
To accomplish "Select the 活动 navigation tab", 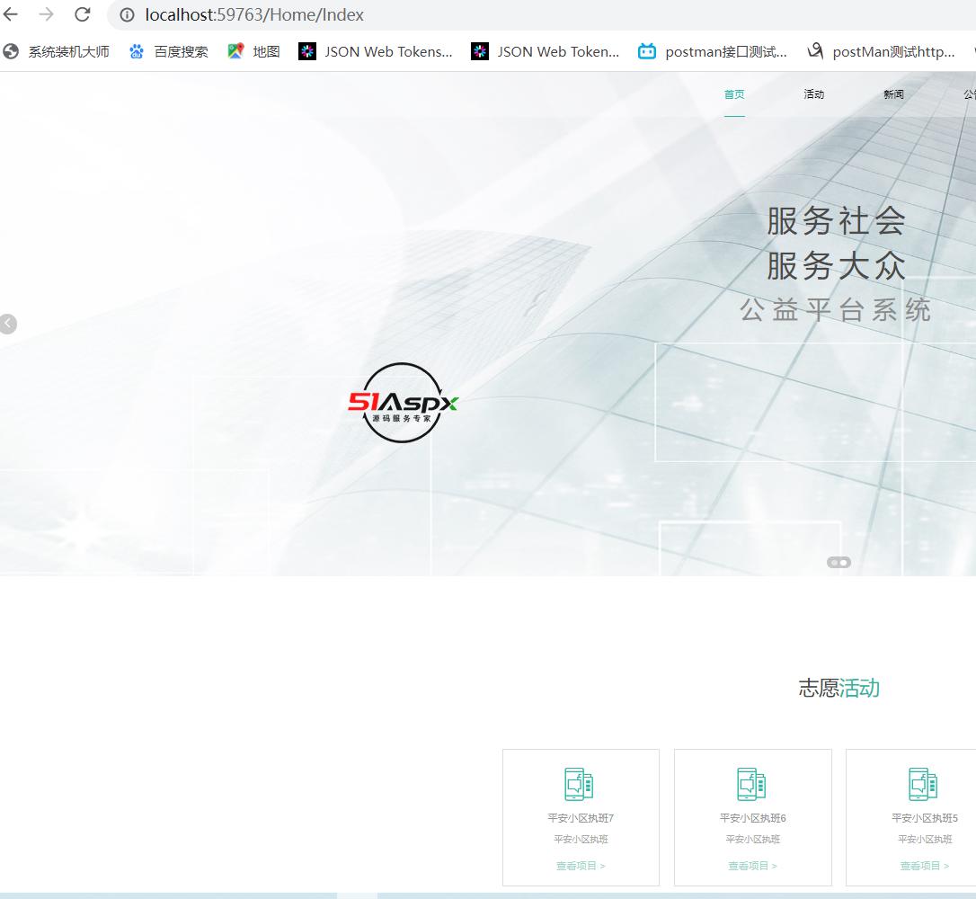I will (x=814, y=94).
